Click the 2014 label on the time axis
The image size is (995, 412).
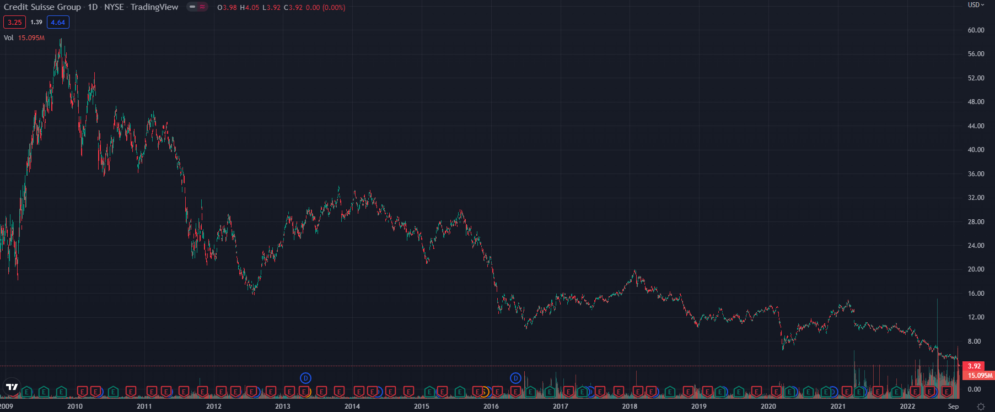pyautogui.click(x=352, y=406)
